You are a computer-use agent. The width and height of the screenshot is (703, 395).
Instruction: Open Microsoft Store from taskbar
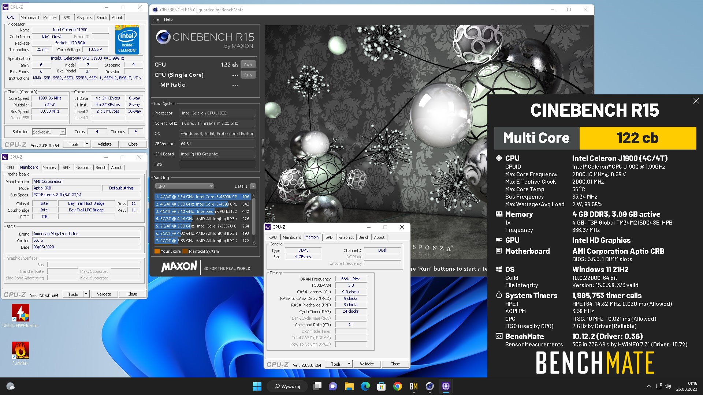pyautogui.click(x=381, y=386)
